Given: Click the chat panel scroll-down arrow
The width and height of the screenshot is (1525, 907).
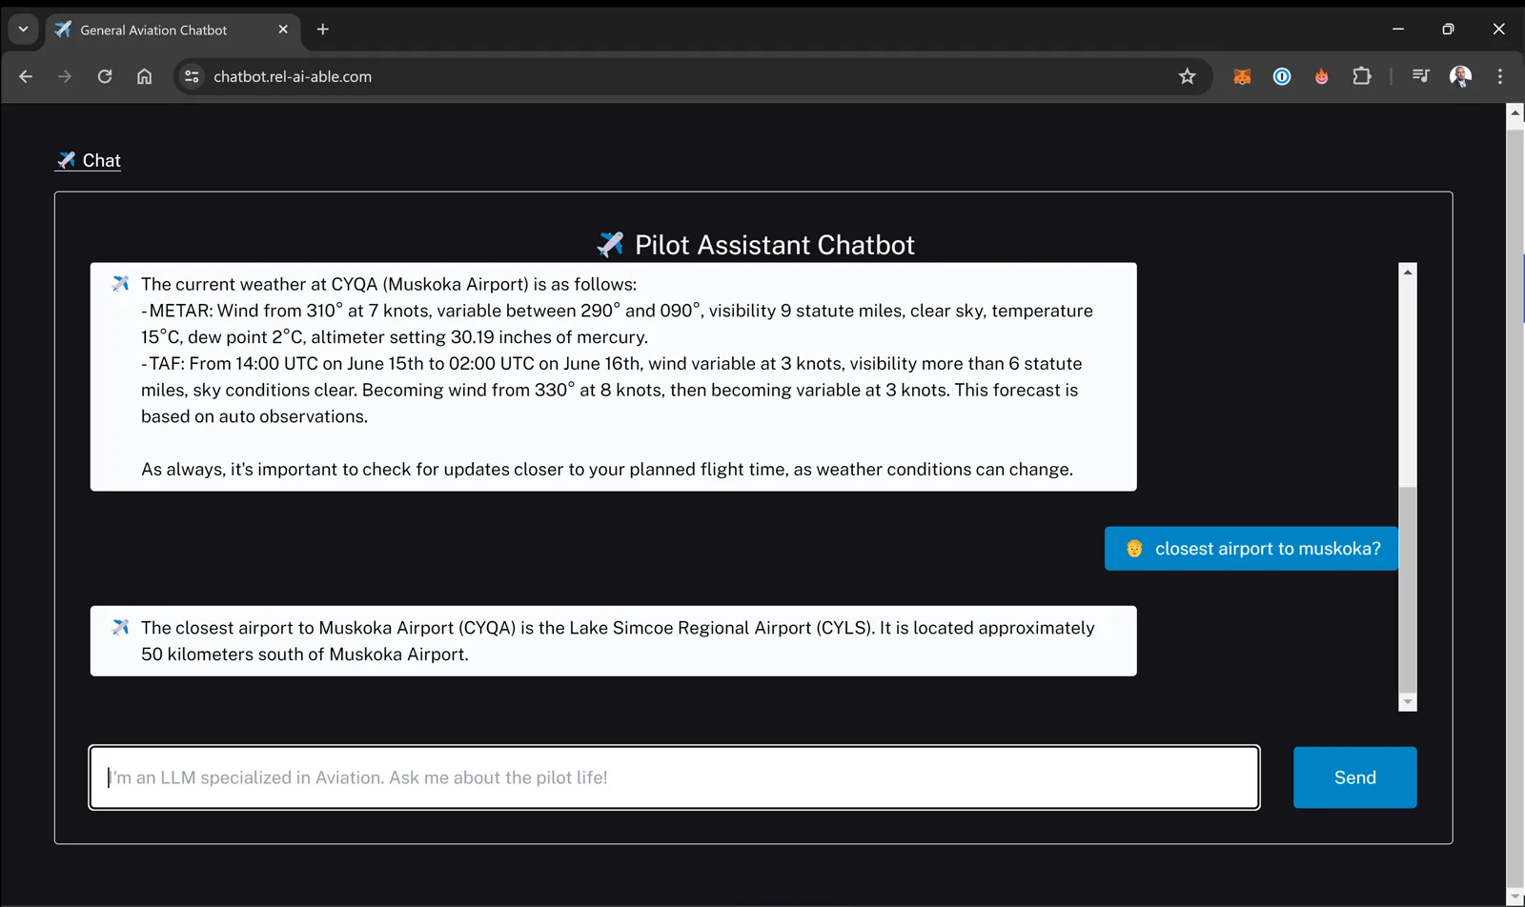Looking at the screenshot, I should pyautogui.click(x=1408, y=702).
